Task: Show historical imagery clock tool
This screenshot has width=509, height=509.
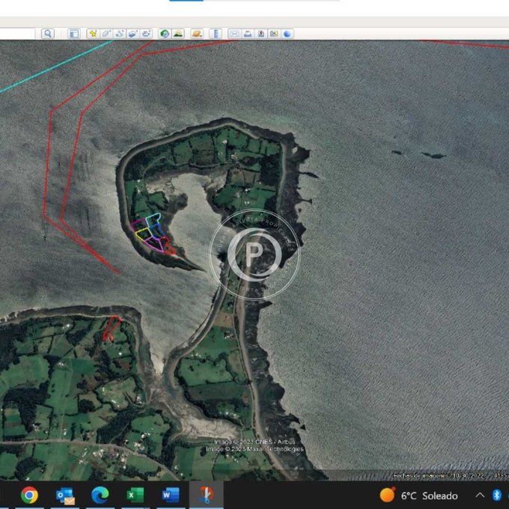Action: click(x=164, y=34)
